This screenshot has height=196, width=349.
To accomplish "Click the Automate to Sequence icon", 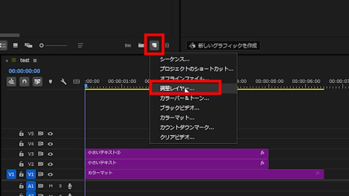I will (x=128, y=46).
